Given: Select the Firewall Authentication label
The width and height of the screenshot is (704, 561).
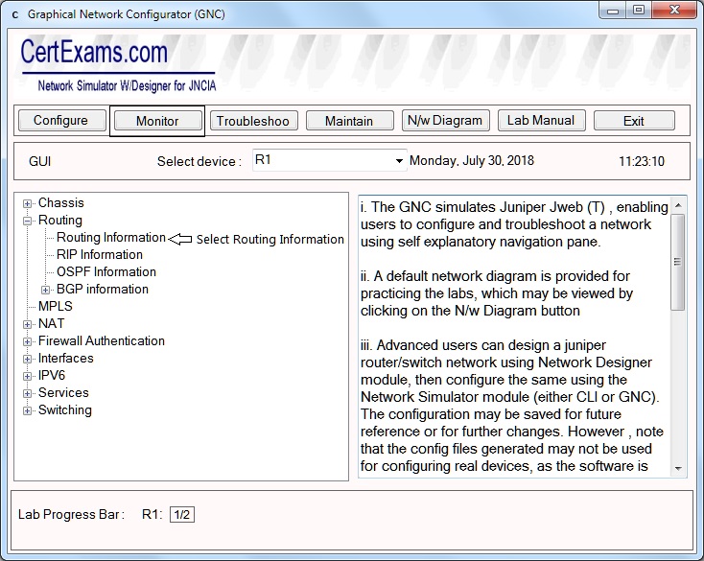Looking at the screenshot, I should tap(102, 341).
